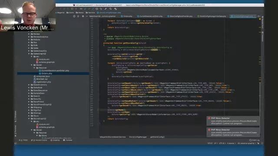The height and width of the screenshot is (156, 278).
Task: Collapse the Resolver folder under SalesGraphQl
Action: point(34,68)
